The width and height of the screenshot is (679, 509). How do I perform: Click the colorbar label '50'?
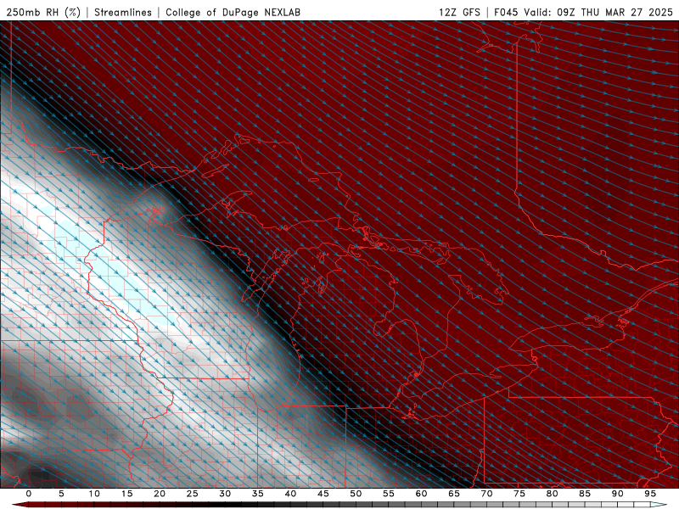click(356, 494)
